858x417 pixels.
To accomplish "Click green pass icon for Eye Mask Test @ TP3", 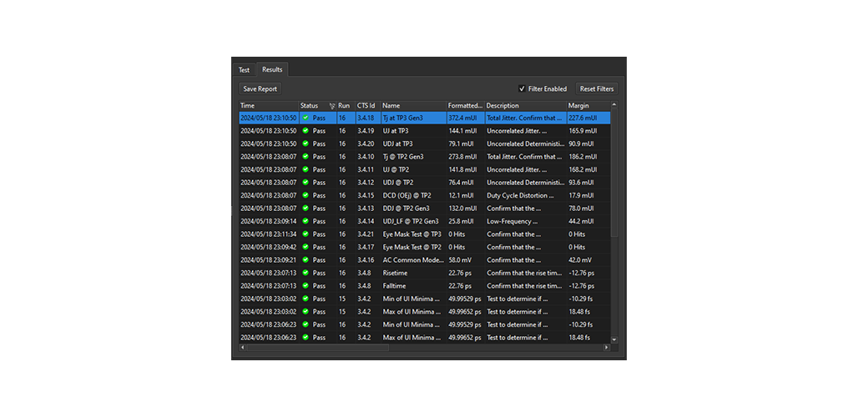I will [x=305, y=234].
